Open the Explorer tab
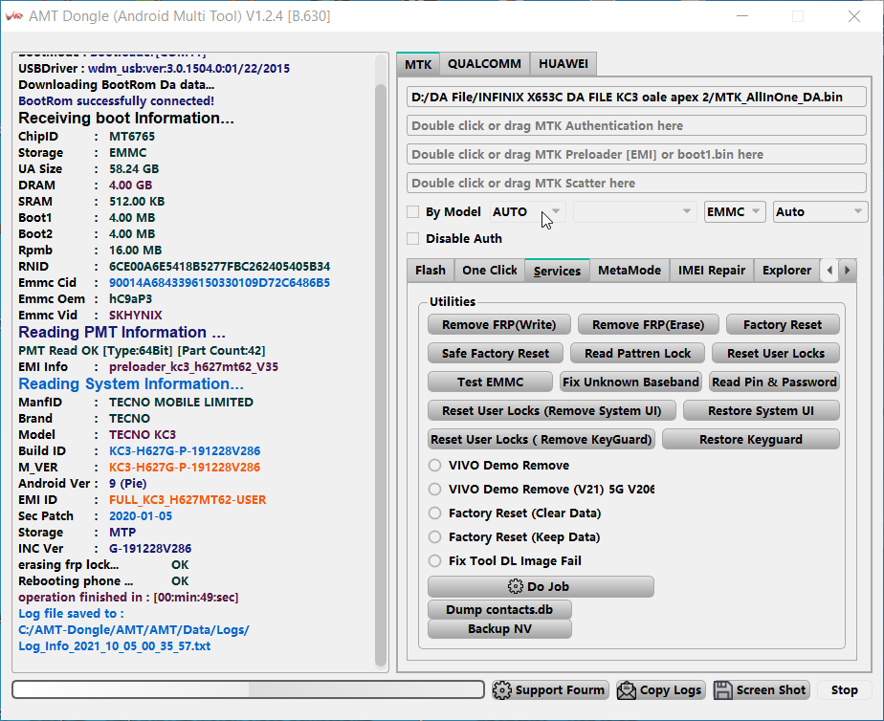Viewport: 884px width, 721px height. pos(786,271)
